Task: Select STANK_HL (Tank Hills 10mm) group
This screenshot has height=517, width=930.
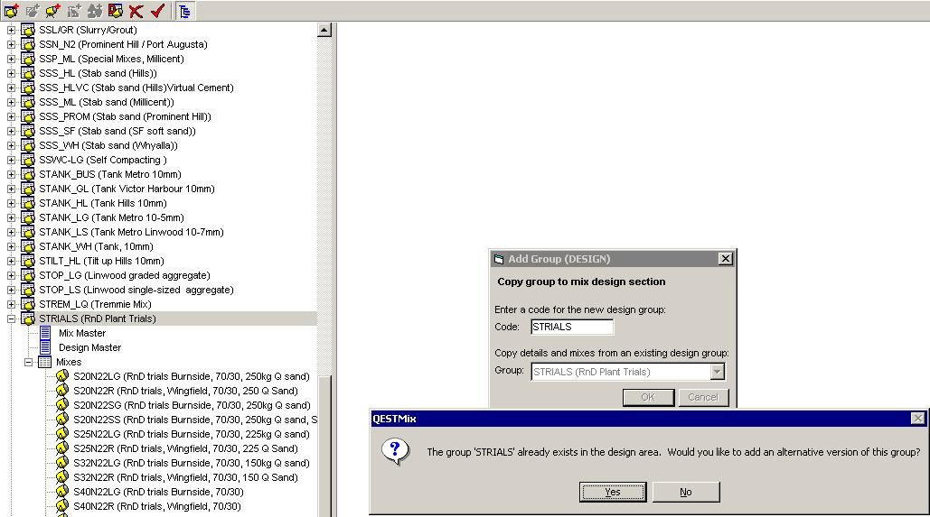Action: point(101,203)
